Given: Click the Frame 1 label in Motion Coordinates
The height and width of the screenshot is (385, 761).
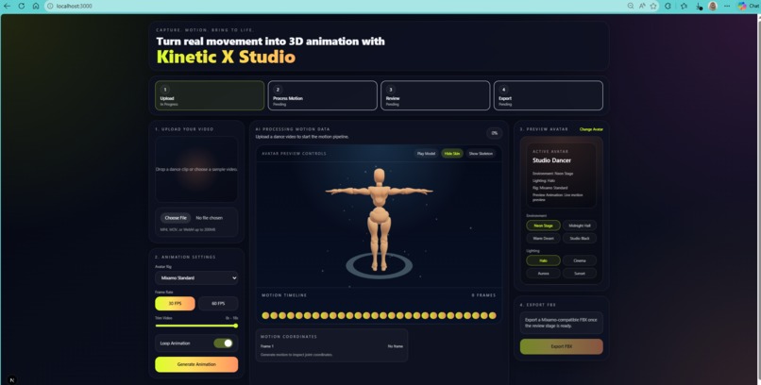Looking at the screenshot, I should tap(267, 346).
